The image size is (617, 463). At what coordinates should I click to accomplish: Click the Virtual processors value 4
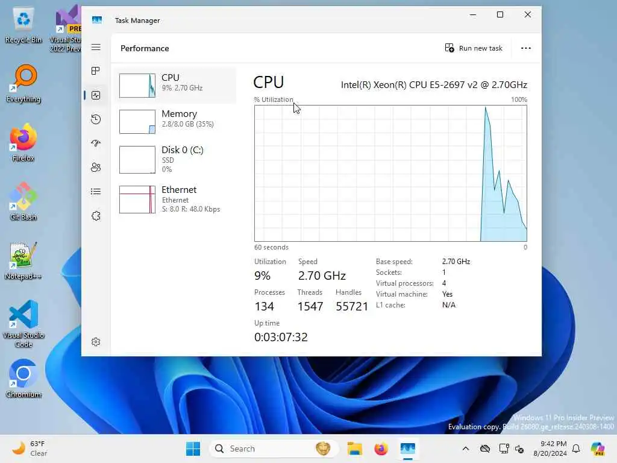click(444, 283)
